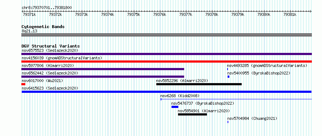
Task: Click the 79378k ruler position
Action: click(x=212, y=14)
